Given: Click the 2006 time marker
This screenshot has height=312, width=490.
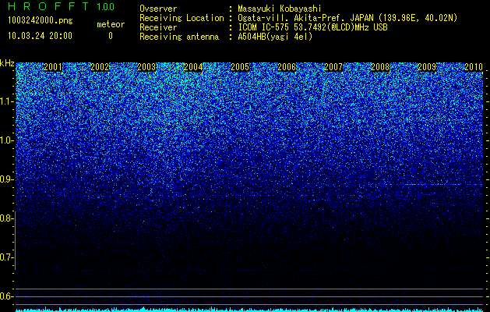Looking at the screenshot, I should click(287, 67).
